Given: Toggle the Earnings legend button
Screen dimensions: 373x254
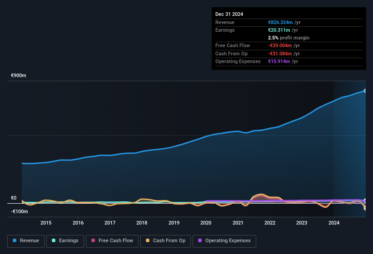Looking at the screenshot, I should coord(65,241).
